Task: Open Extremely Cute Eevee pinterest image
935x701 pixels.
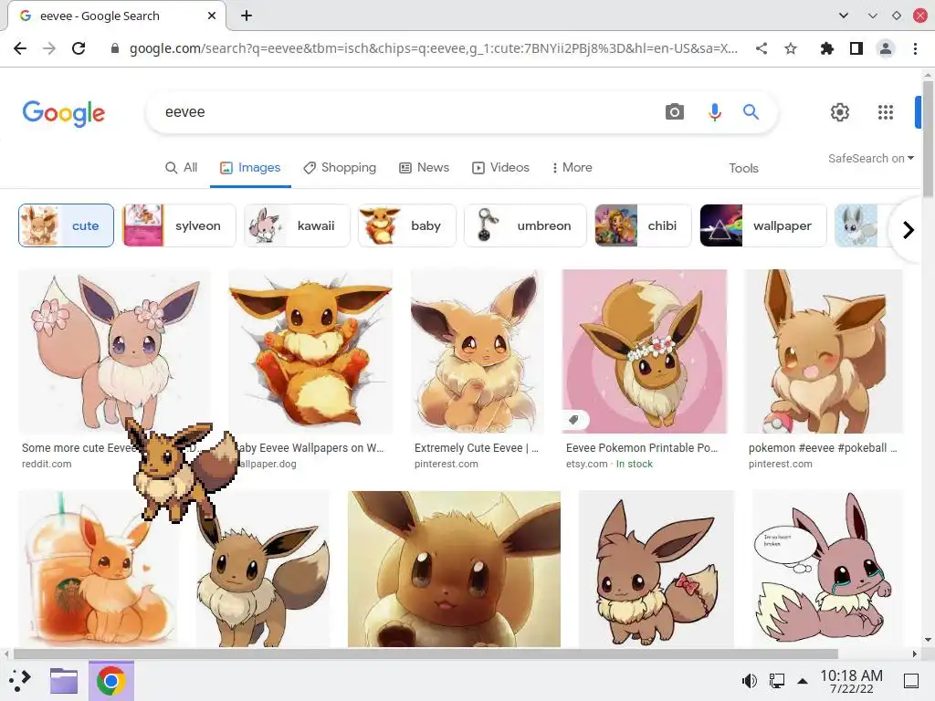Action: 478,351
